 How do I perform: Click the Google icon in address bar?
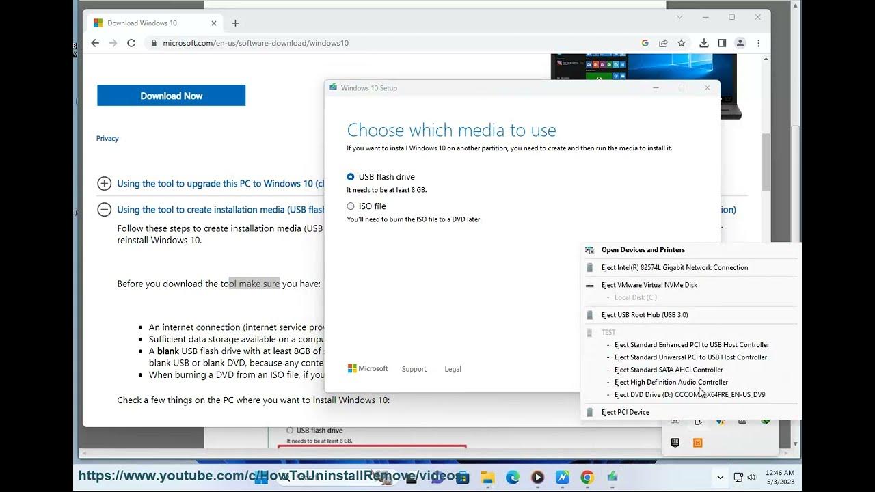tap(645, 43)
